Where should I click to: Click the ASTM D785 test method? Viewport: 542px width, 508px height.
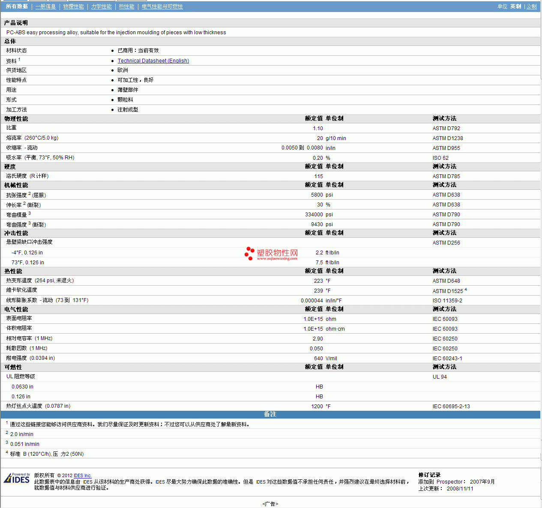446,176
